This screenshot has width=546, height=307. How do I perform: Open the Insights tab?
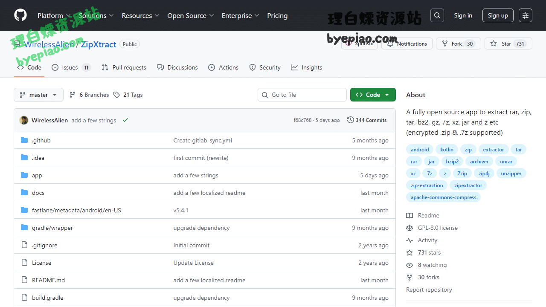(306, 67)
